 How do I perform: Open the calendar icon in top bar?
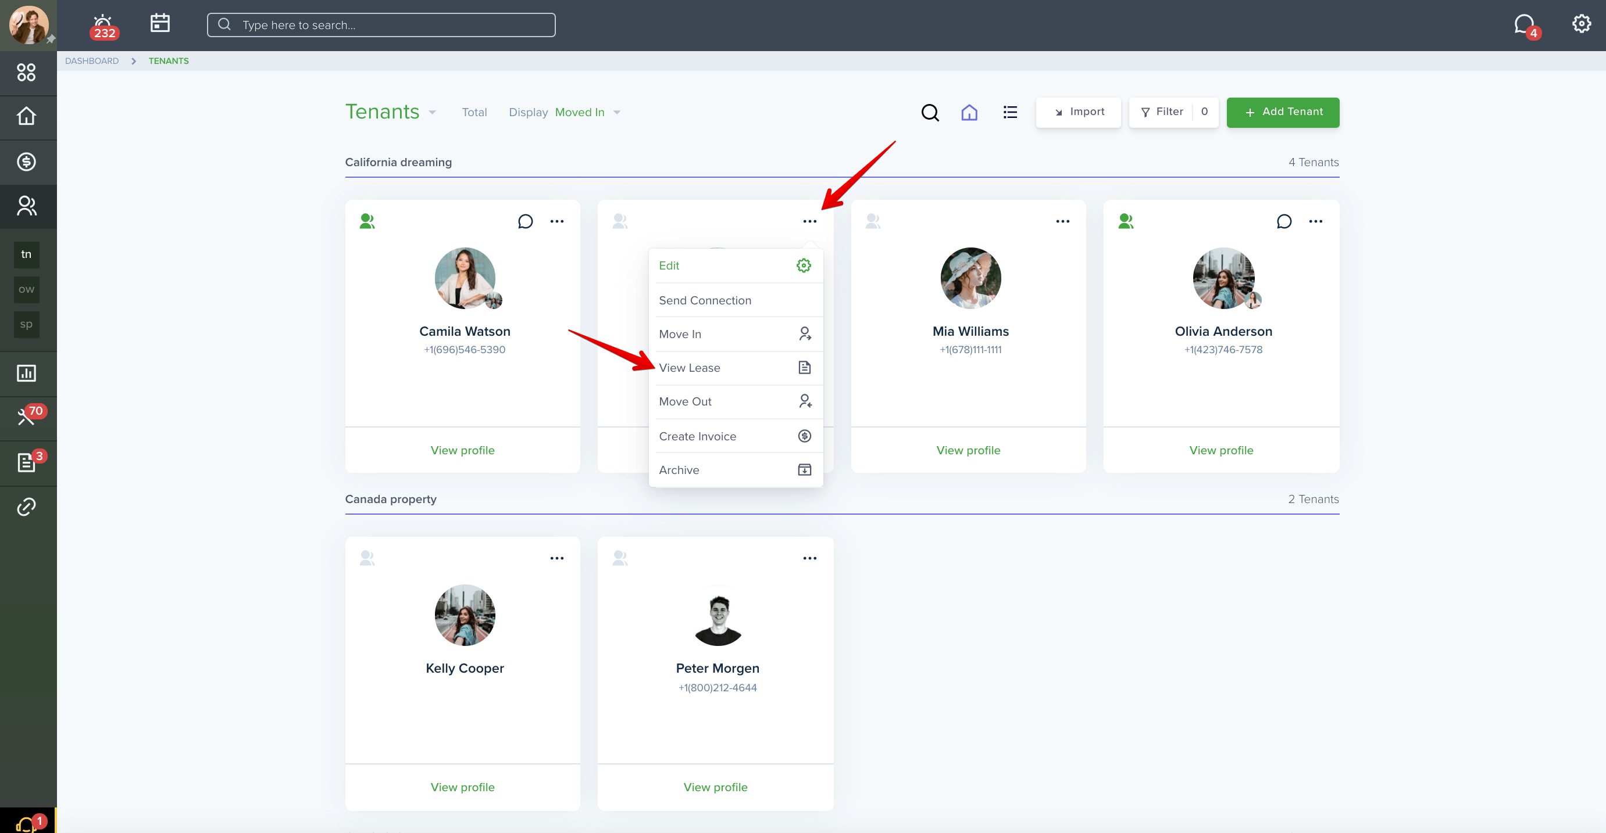[x=160, y=24]
